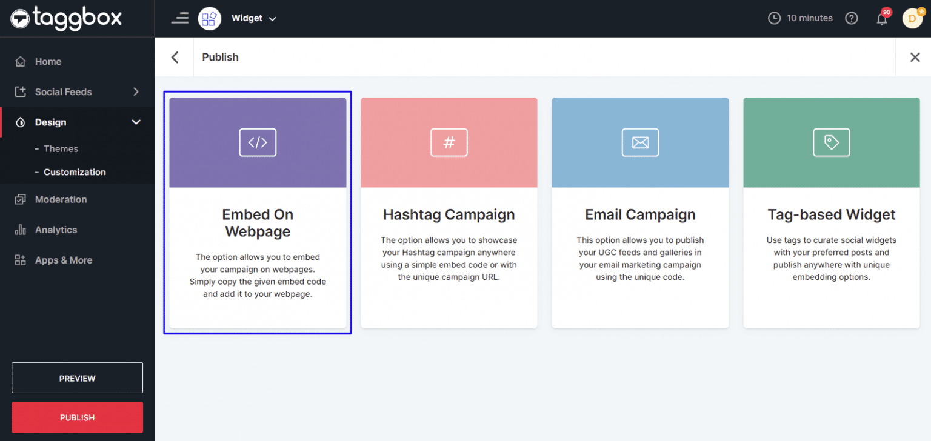
Task: Open the user profile avatar
Action: pos(912,18)
